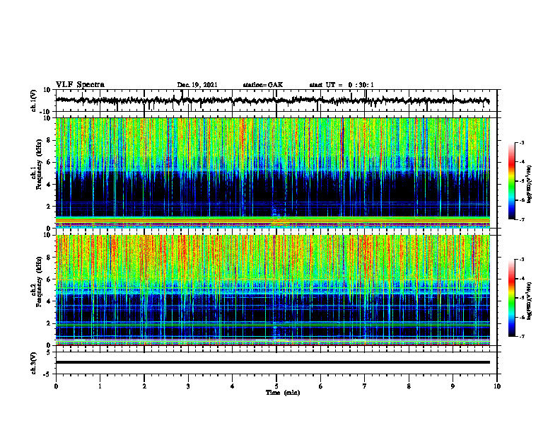Click the "station=GAK" header label
560x433 pixels.
pos(263,85)
